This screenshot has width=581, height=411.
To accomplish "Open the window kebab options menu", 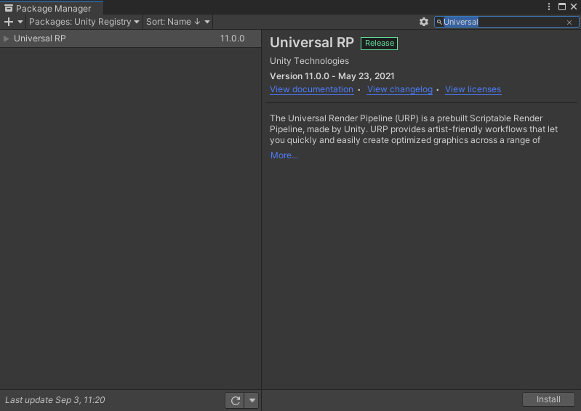I will (x=549, y=7).
